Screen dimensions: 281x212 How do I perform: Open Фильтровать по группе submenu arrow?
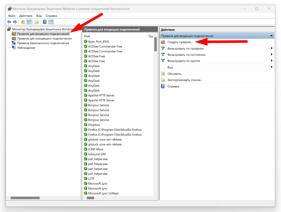coord(271,60)
